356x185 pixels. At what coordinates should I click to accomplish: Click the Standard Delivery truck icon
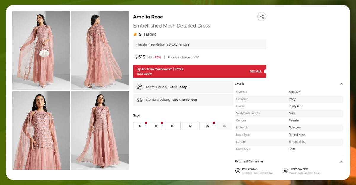click(x=139, y=100)
